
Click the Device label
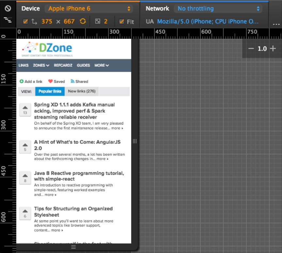tap(31, 8)
